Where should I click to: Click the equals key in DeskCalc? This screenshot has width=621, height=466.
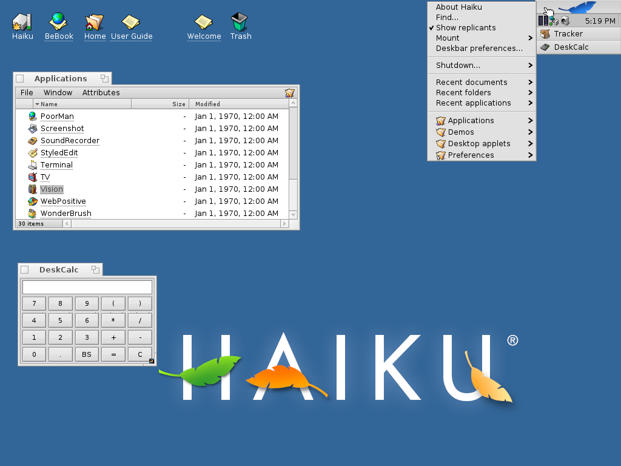tap(113, 354)
